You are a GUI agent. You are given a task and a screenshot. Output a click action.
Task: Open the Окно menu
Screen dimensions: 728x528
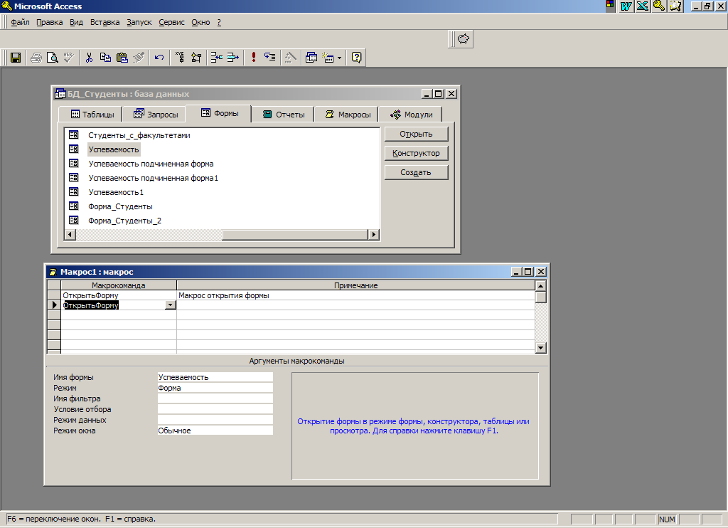(x=200, y=22)
